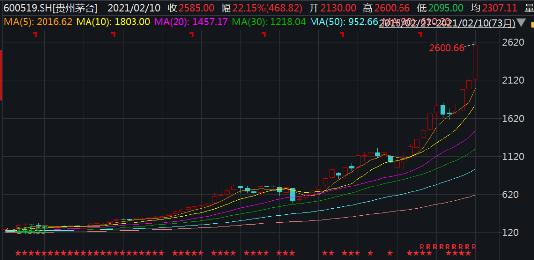Click the 2015/02/27-2021/02/10(73月) date range link
Image resolution: width=534 pixels, height=260 pixels.
[447, 23]
